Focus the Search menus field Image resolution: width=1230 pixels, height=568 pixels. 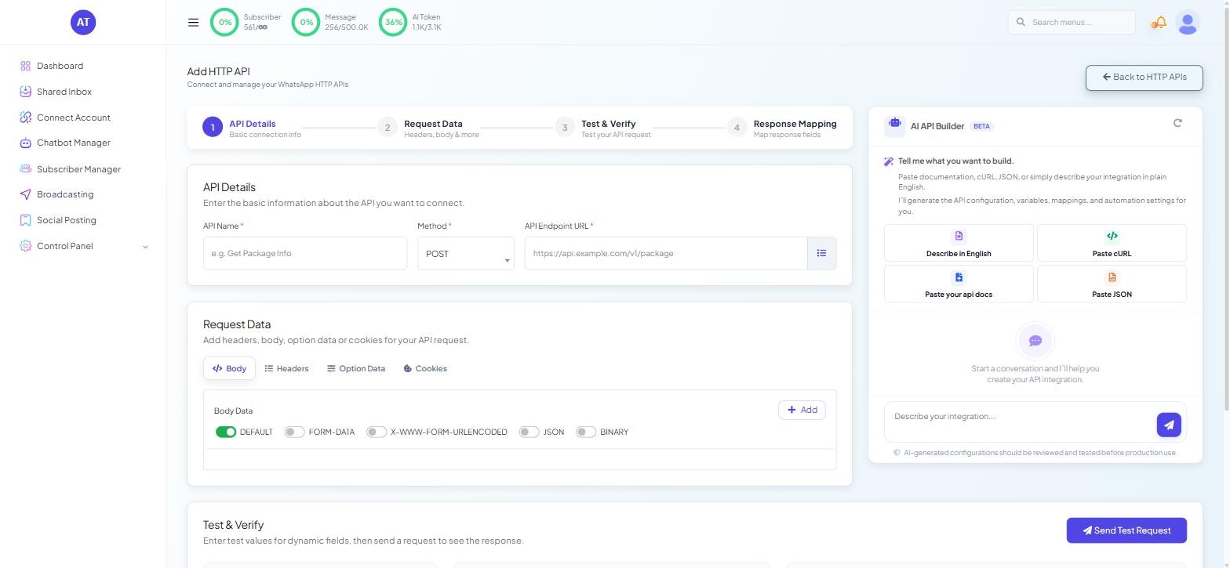coord(1072,22)
